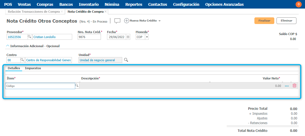
Task: Click the Finalizar button
Action: [x=264, y=21]
